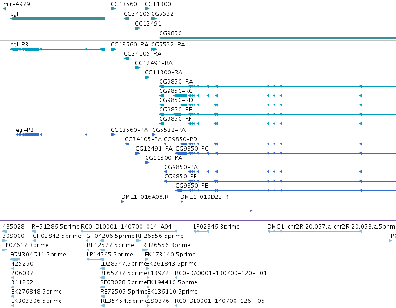Click the RE63078.5prime EST label
396x308 pixels.
pos(123,283)
